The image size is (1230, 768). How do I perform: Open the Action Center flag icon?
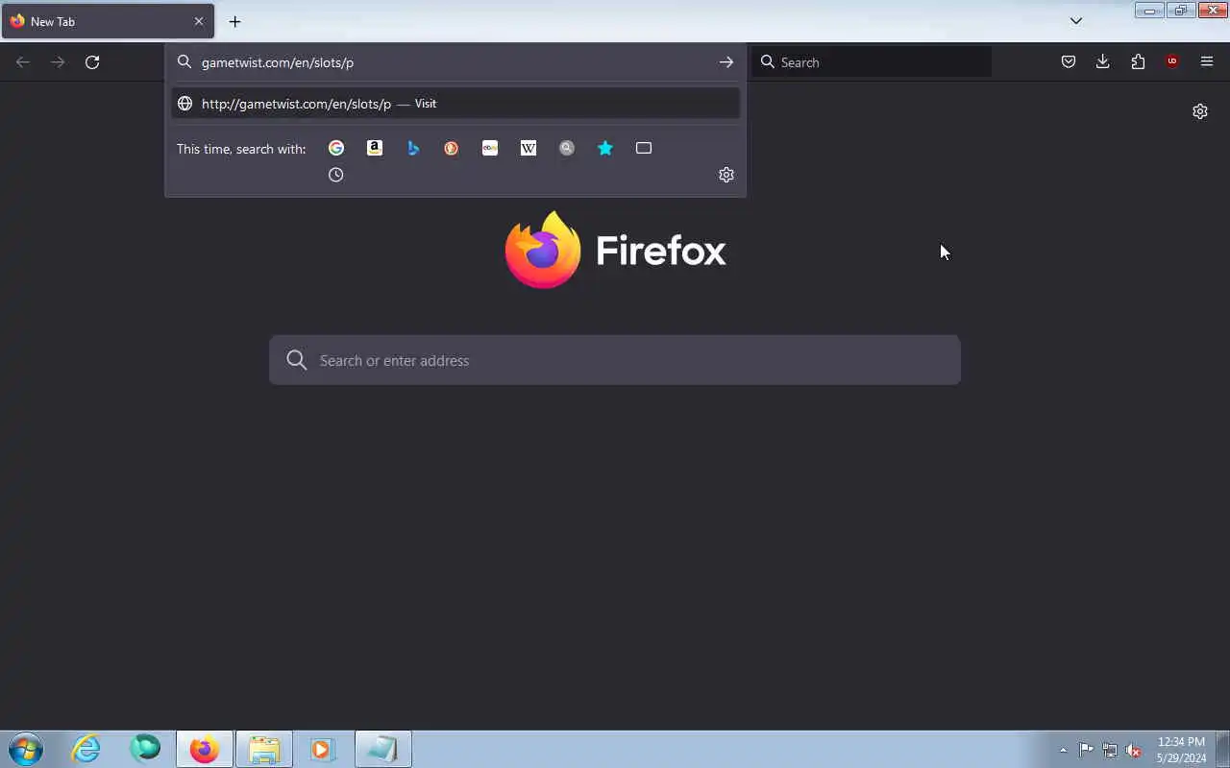pyautogui.click(x=1086, y=750)
